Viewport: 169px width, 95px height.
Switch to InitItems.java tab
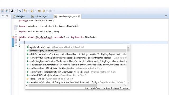tap(40, 16)
